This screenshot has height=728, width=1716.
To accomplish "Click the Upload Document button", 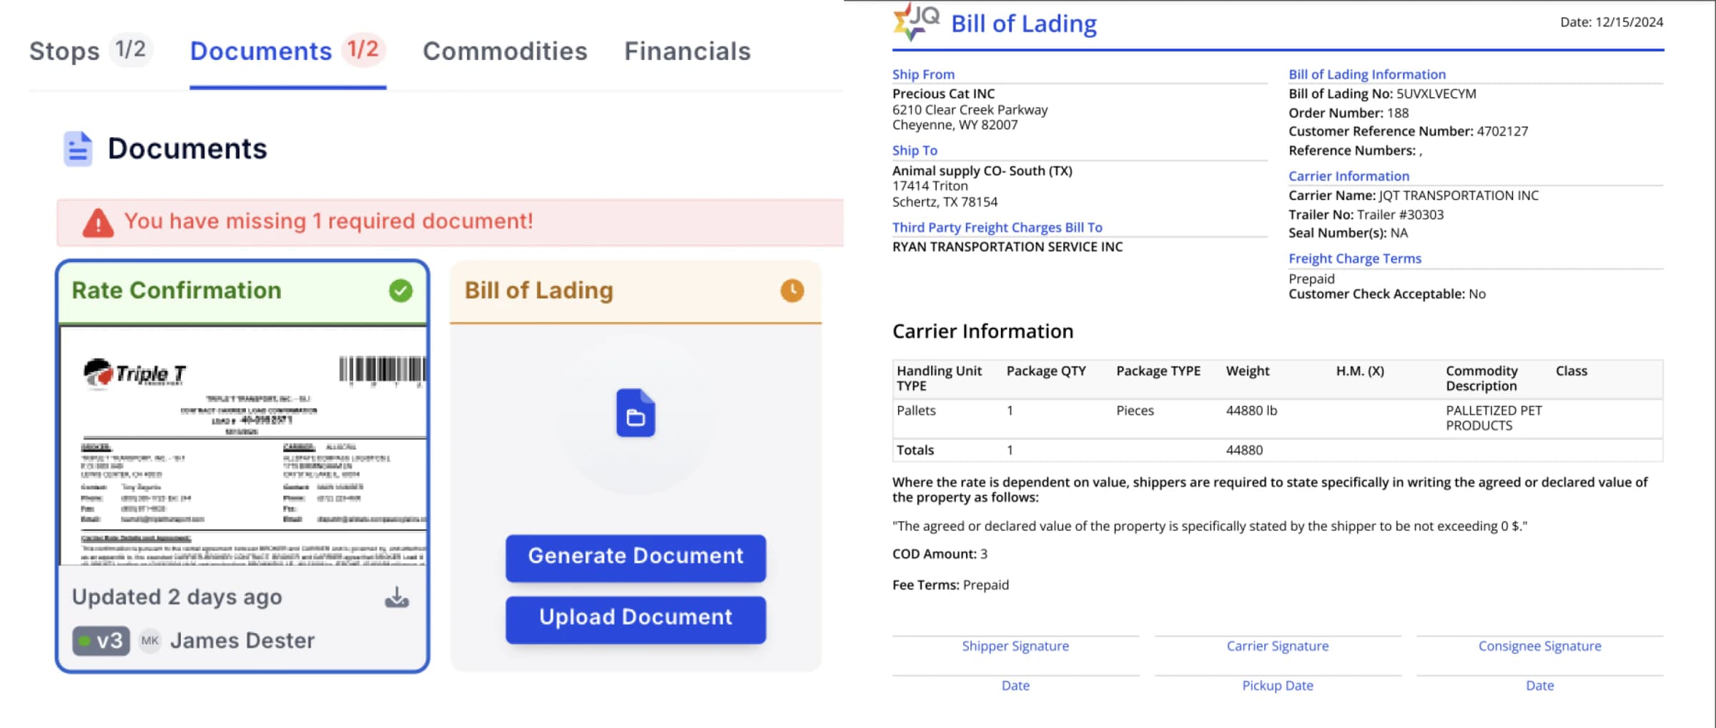I will (636, 619).
